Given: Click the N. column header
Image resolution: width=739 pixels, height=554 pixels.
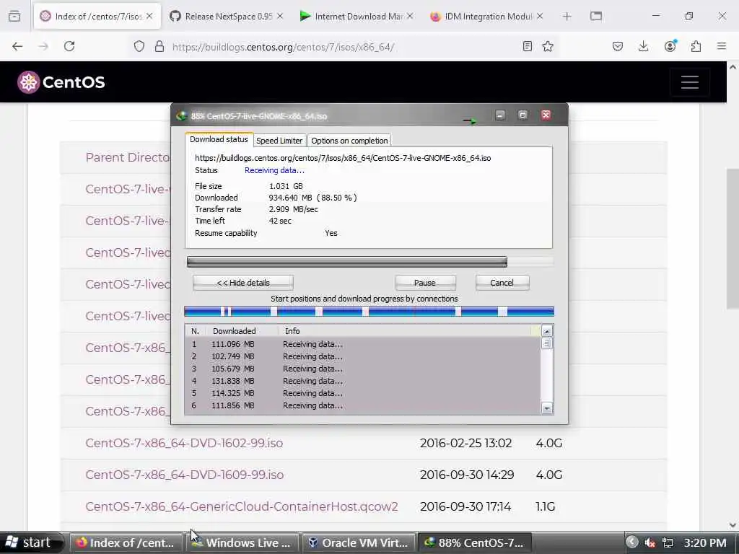Looking at the screenshot, I should [195, 331].
